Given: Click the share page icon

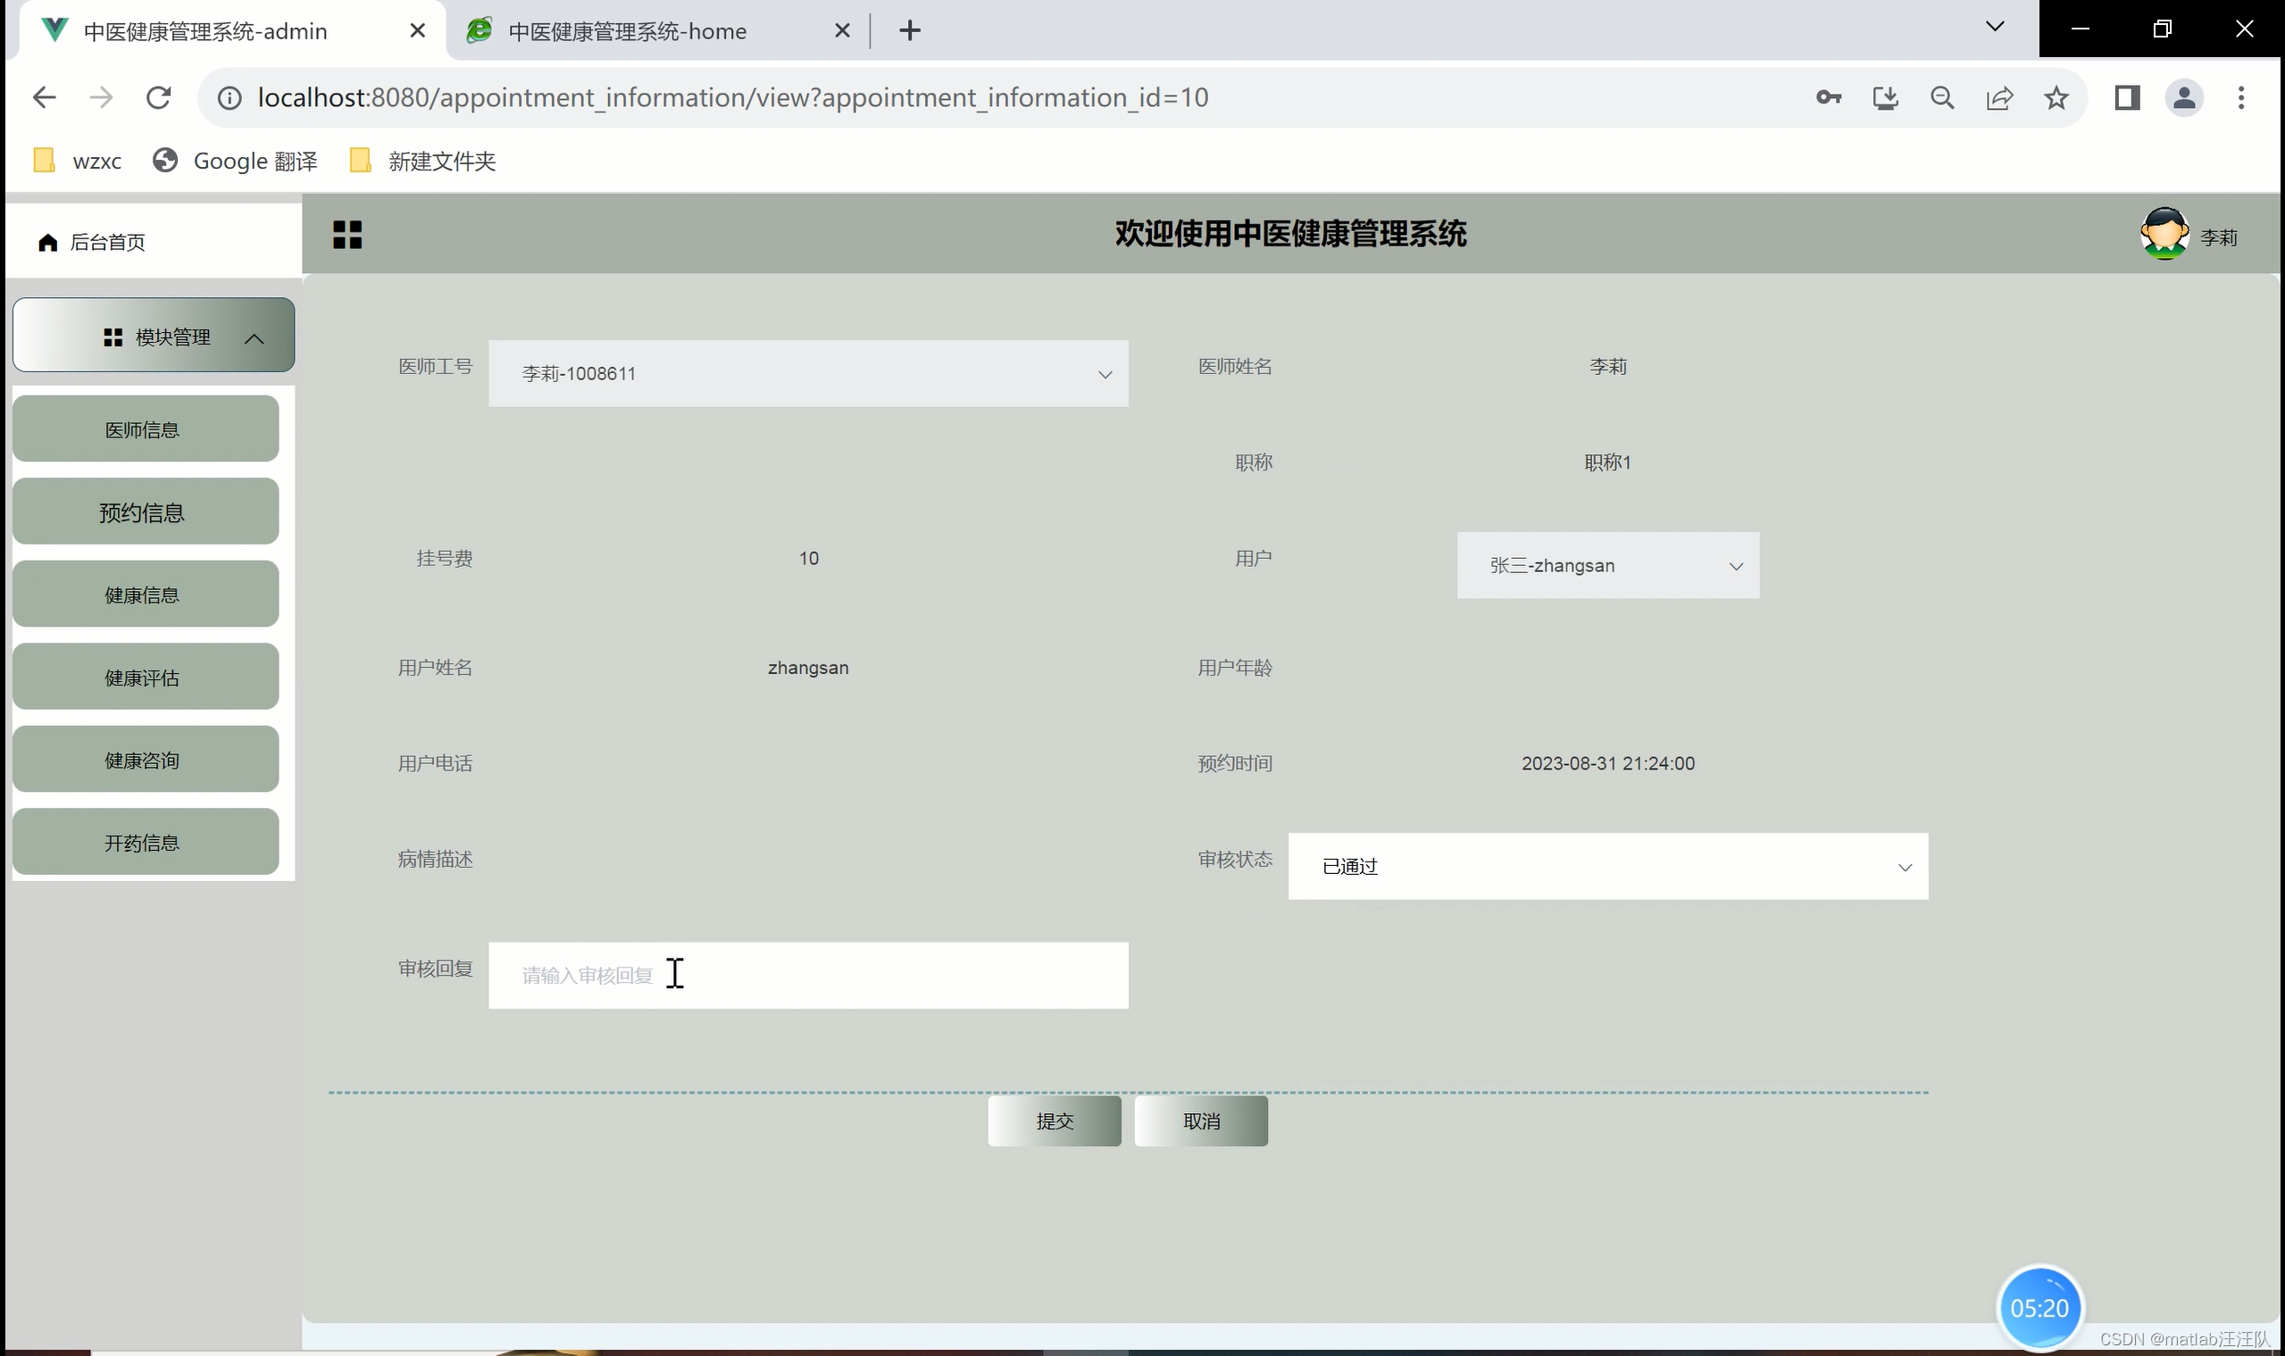Looking at the screenshot, I should click(1999, 98).
